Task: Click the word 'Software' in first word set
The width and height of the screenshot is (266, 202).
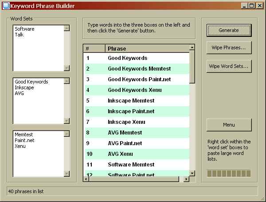Action: [24, 29]
